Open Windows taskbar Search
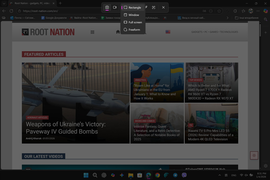 [95, 175]
